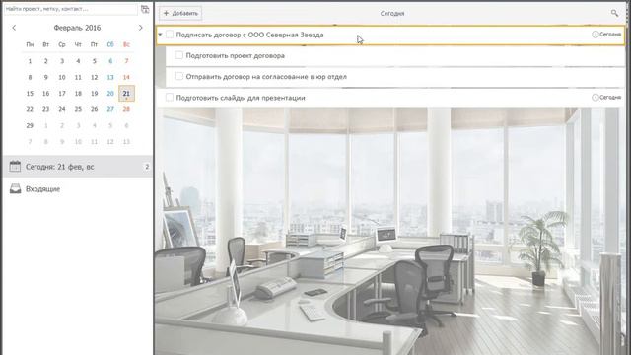The image size is (631, 355).
Task: Click the Сегодня header title
Action: tap(392, 13)
